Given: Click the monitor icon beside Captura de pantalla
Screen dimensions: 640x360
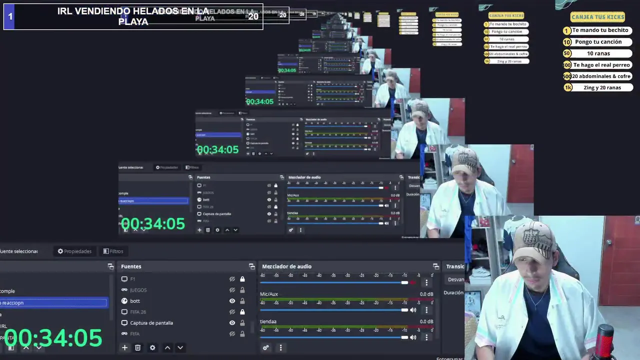Looking at the screenshot, I should (124, 323).
